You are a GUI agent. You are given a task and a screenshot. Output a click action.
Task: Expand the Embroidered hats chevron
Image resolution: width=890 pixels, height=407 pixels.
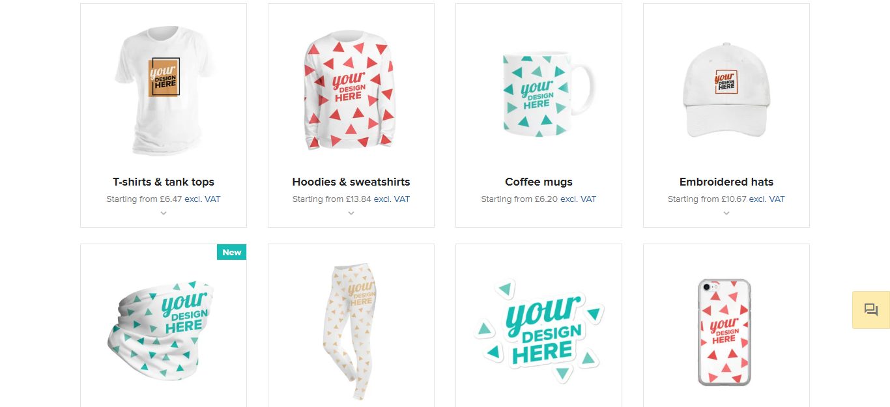coord(726,213)
